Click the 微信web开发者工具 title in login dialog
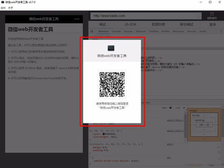Screen dimensions: 224x168 [112, 56]
